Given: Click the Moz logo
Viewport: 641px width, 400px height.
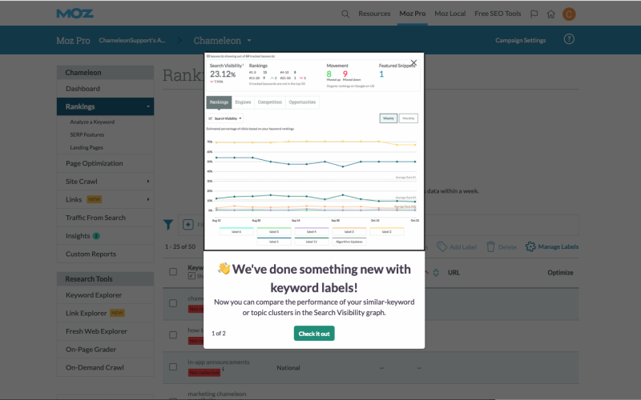Looking at the screenshot, I should point(75,14).
